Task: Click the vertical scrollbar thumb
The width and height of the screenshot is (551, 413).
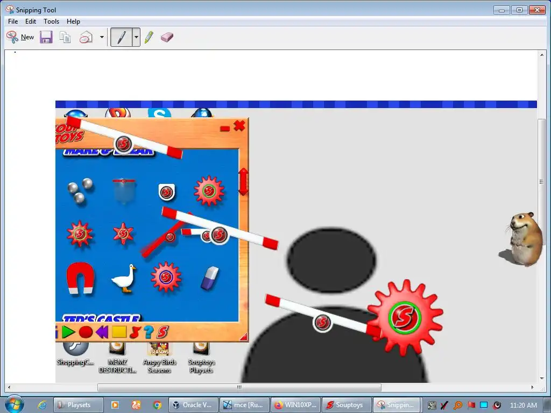Action: 541,182
